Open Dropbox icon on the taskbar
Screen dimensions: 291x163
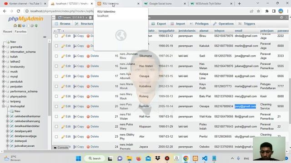[158, 158]
